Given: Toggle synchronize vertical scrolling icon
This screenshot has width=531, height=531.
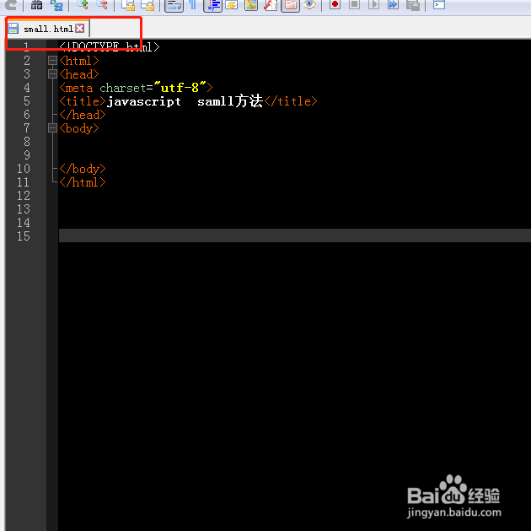Looking at the screenshot, I should [128, 5].
